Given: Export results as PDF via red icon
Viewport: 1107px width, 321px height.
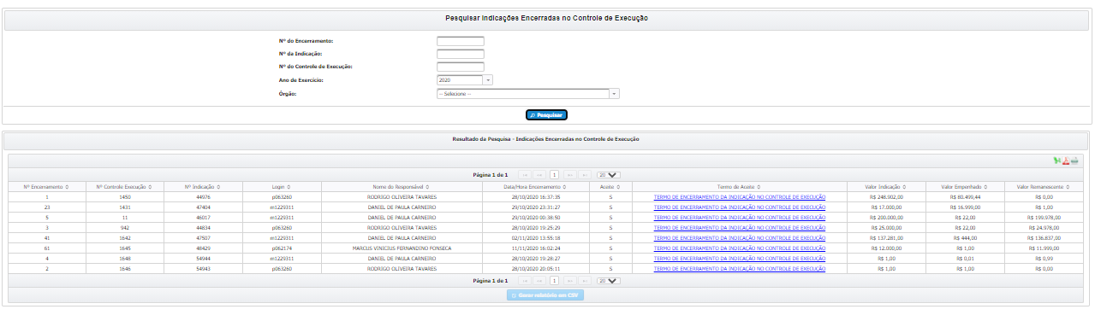Looking at the screenshot, I should 1066,160.
